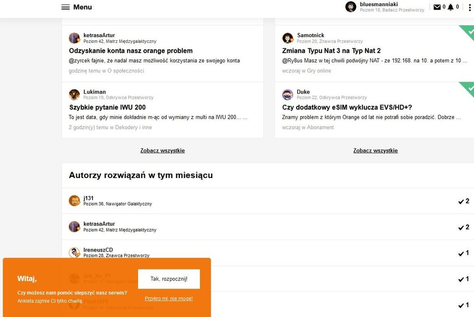
Task: Click left Zobacz wszystkie link
Action: (x=162, y=150)
